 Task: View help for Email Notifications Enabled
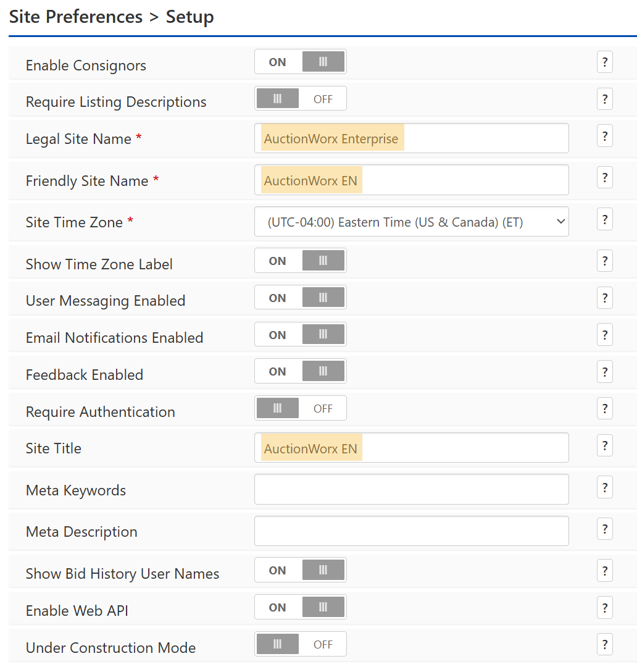(x=604, y=335)
